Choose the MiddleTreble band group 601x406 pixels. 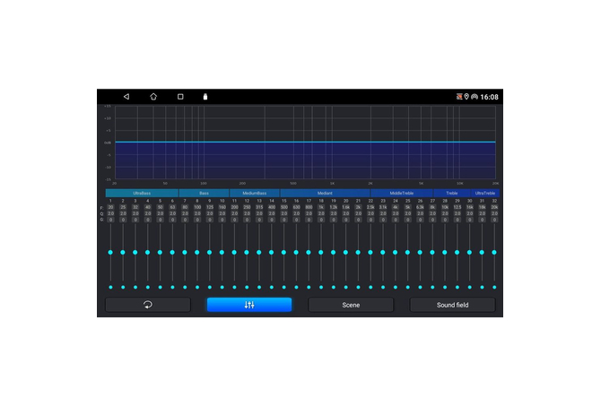[402, 193]
